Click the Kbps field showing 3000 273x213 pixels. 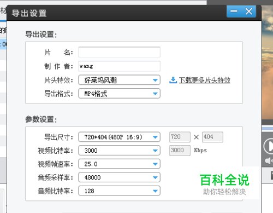tap(180, 151)
